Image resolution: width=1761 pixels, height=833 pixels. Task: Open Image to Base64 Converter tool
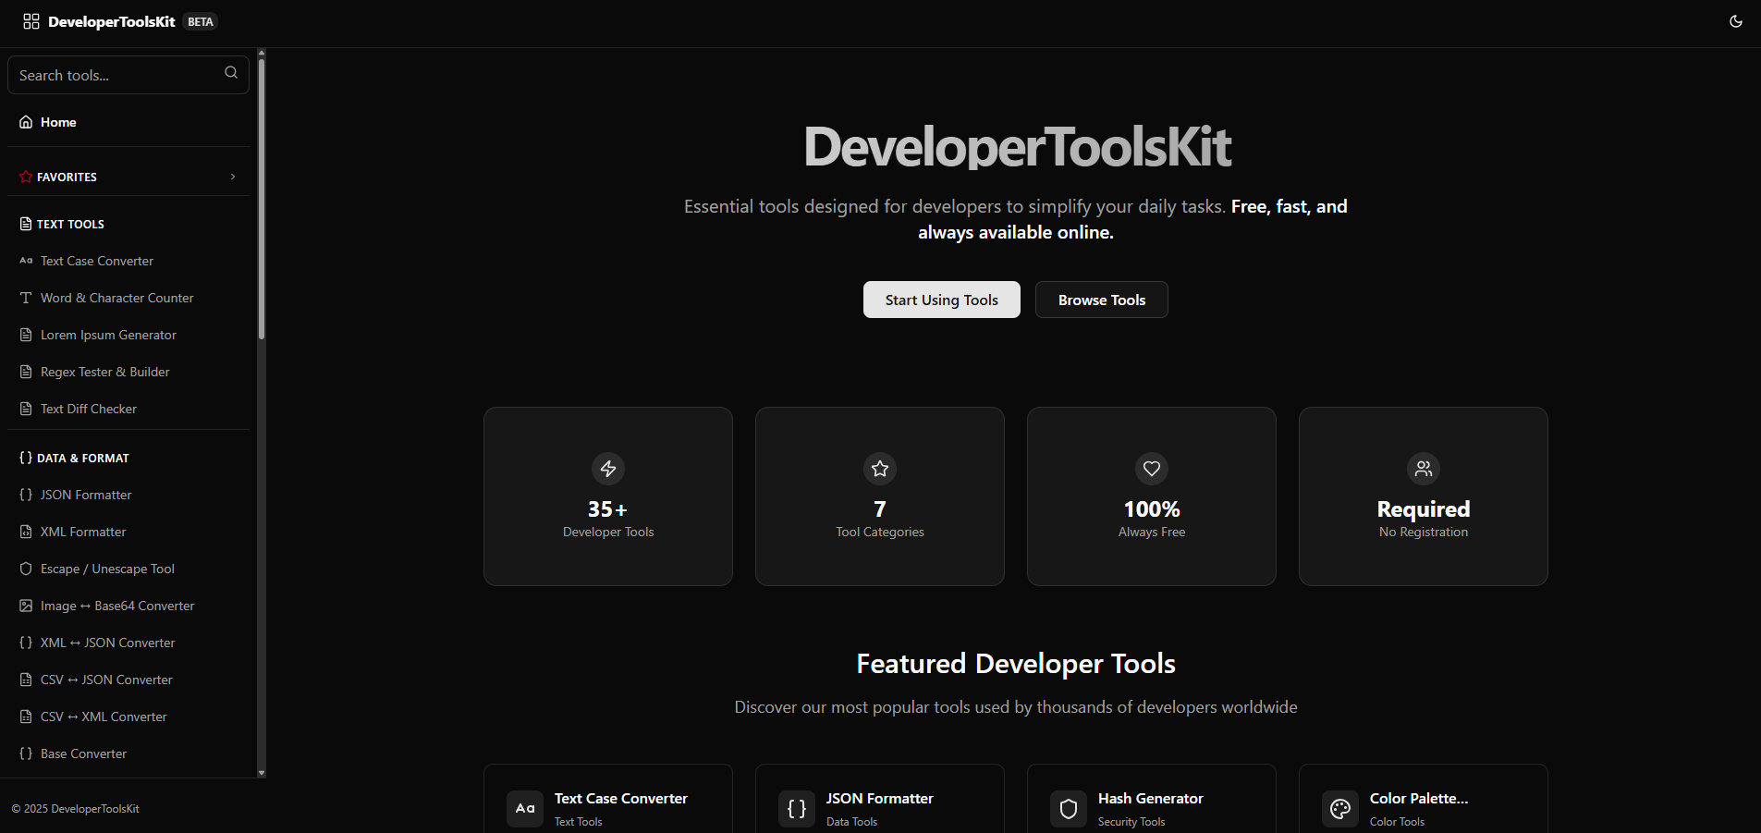[117, 606]
